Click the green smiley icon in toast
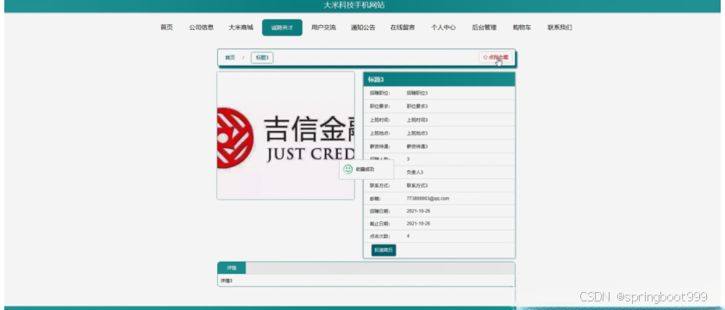 [x=347, y=170]
